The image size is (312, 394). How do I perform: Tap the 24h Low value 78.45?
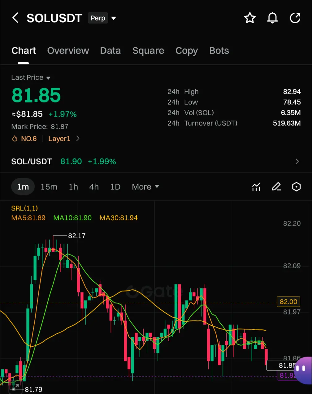[292, 102]
